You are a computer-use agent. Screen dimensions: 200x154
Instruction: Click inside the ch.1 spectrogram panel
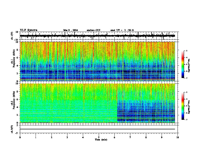pyautogui.click(x=97, y=61)
